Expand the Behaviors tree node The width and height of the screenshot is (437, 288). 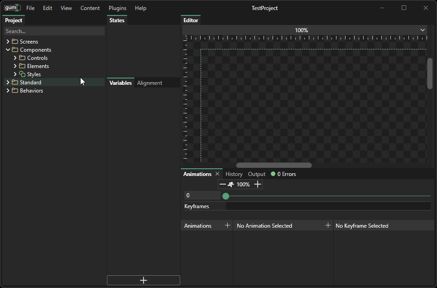click(x=8, y=91)
